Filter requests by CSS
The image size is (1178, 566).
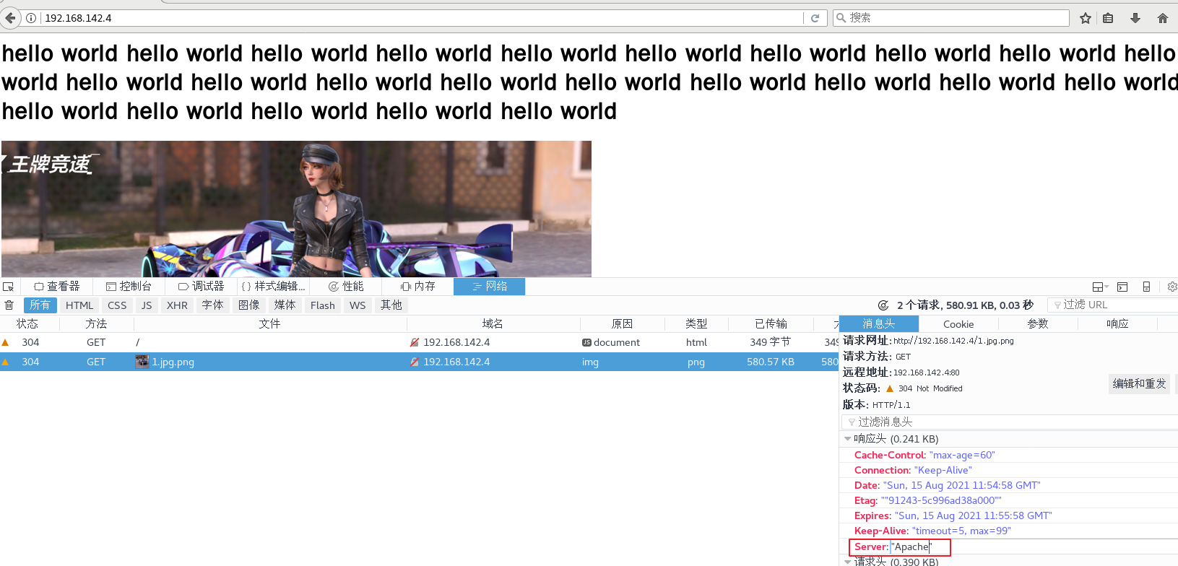[117, 305]
